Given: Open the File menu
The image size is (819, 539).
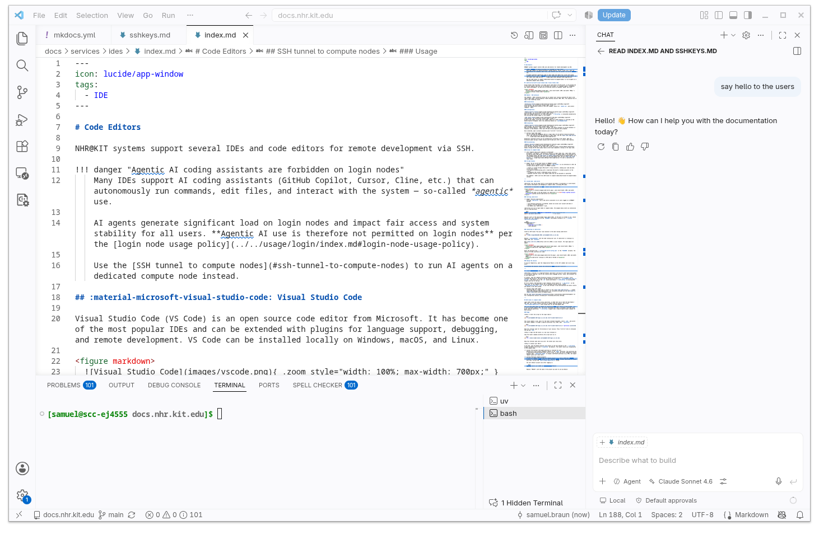Looking at the screenshot, I should click(x=39, y=15).
